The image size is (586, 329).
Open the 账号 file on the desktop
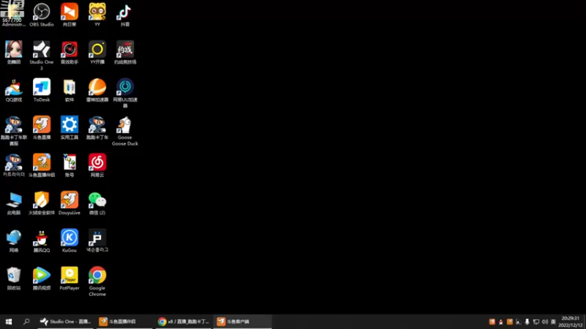click(70, 165)
